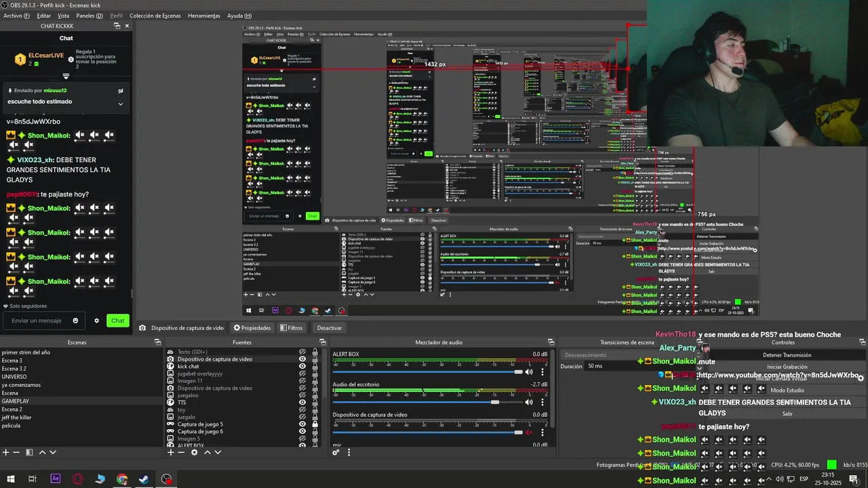Open Colección de Escenas menu

[155, 16]
